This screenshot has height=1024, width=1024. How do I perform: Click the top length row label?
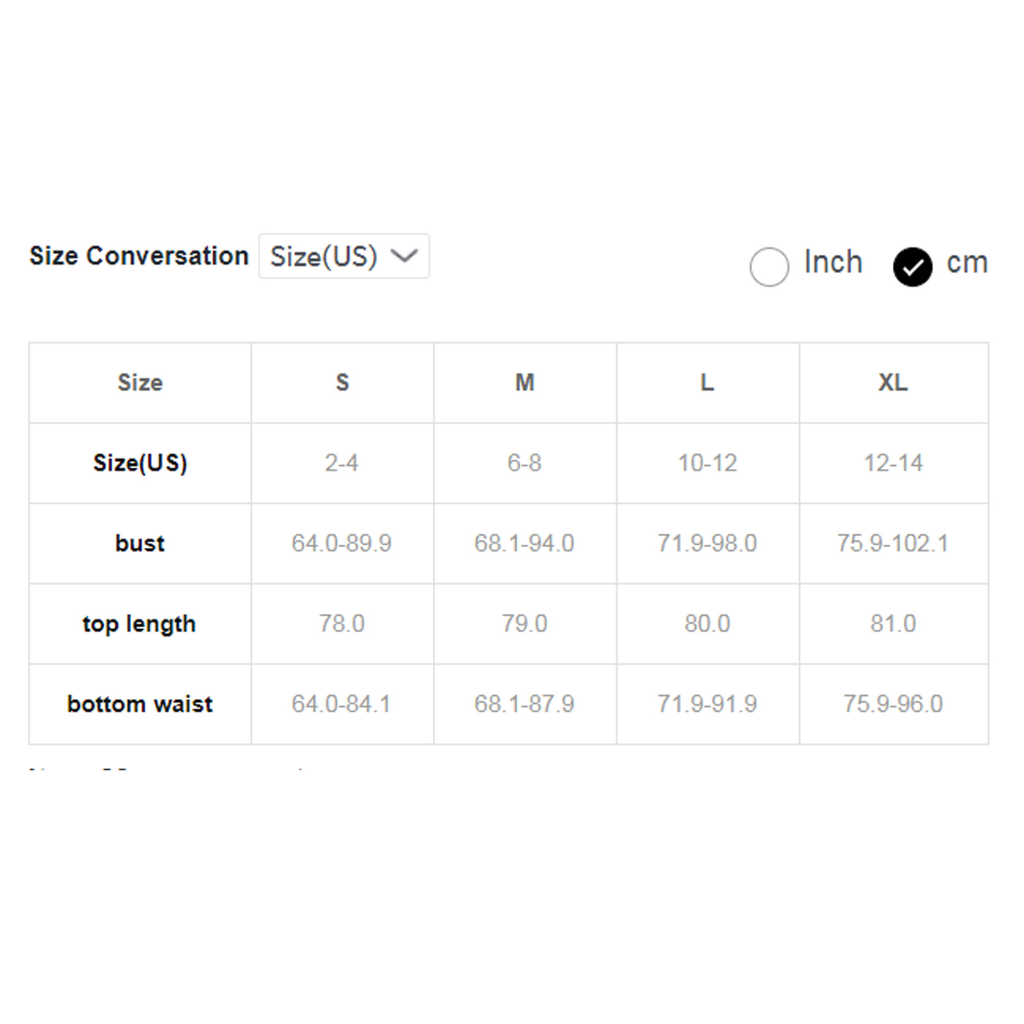click(140, 623)
